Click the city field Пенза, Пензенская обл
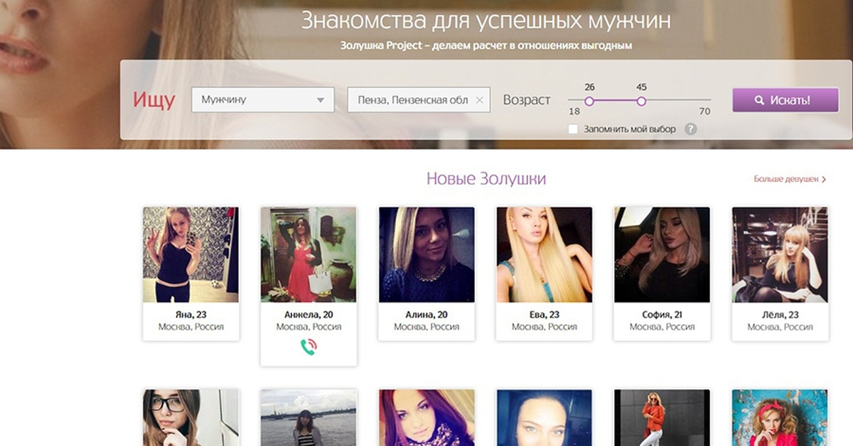 point(419,100)
